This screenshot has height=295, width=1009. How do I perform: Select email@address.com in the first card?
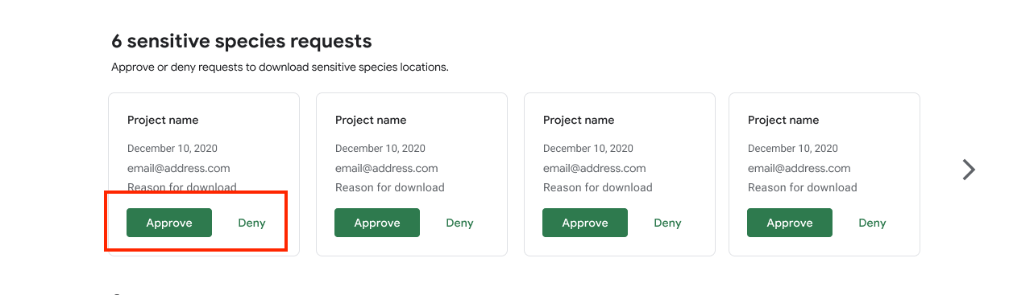[179, 168]
